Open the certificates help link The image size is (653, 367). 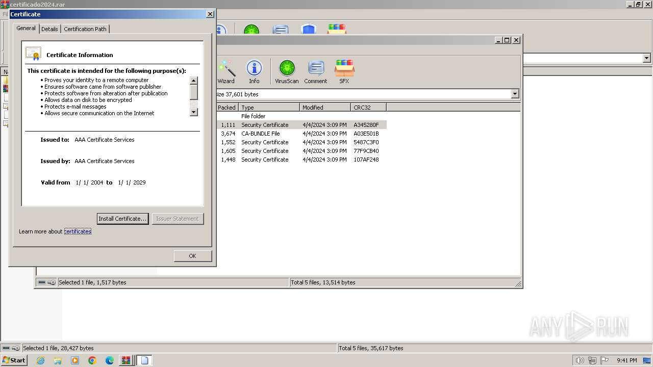78,231
